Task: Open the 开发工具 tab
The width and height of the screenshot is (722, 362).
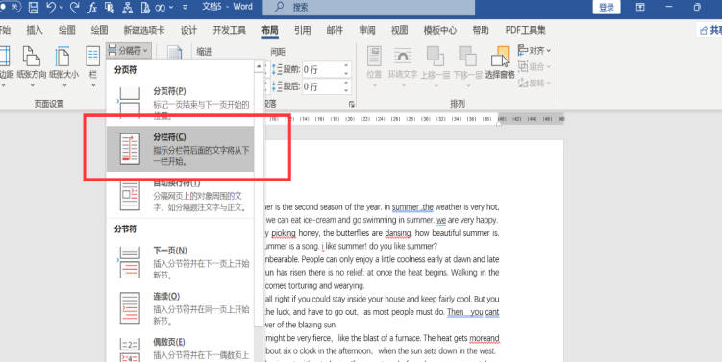Action: tap(230, 30)
